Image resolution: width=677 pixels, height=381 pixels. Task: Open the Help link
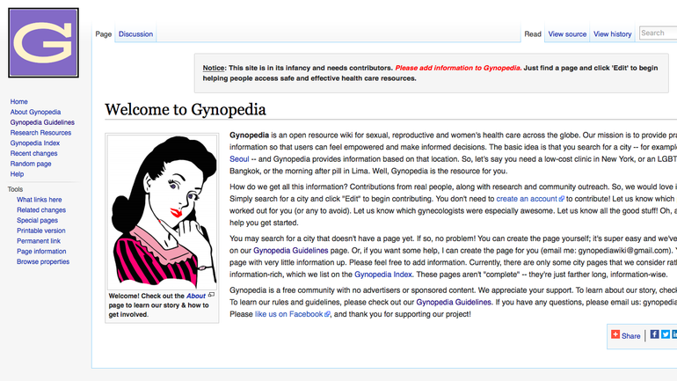[x=17, y=174]
